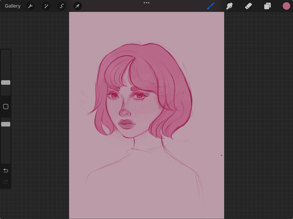
Task: Select the Eraser tool
Action: click(x=248, y=6)
